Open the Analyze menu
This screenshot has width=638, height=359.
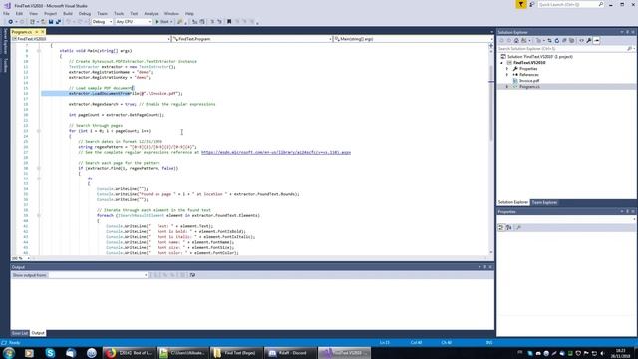tap(151, 13)
